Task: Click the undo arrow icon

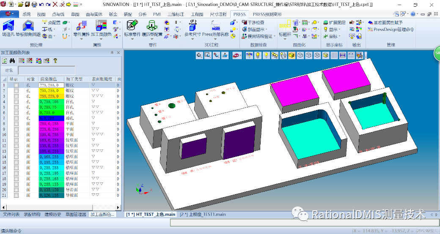Action: pyautogui.click(x=41, y=5)
